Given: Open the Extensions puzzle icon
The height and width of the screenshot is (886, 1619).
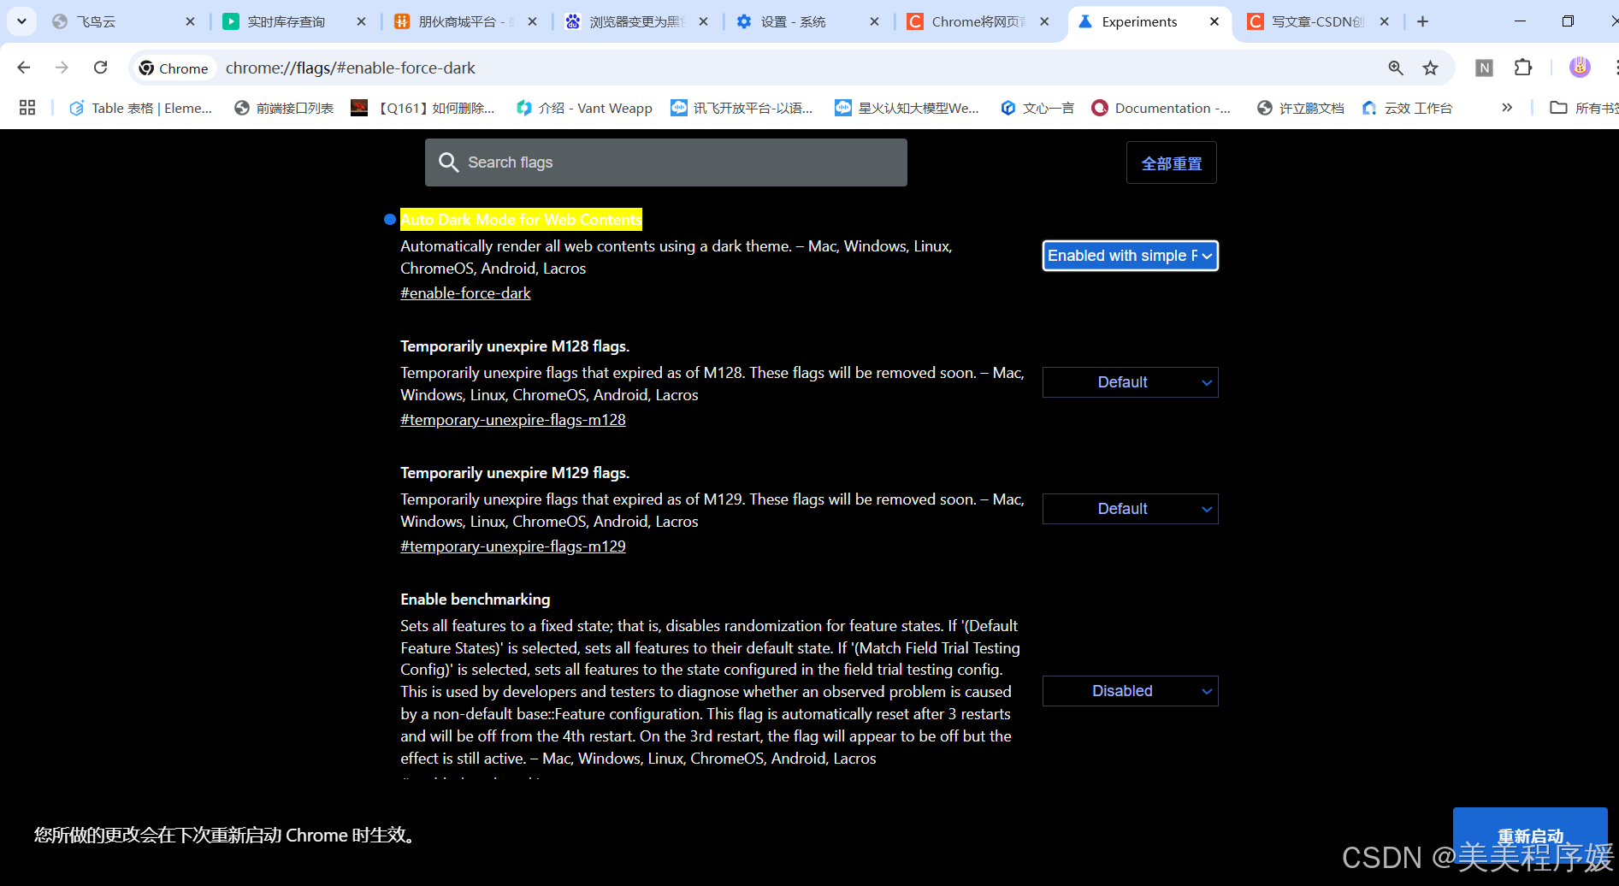Looking at the screenshot, I should 1523,68.
